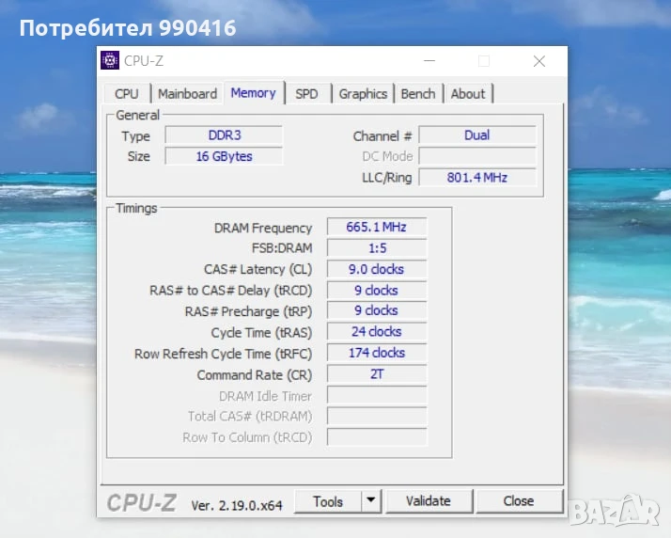Click the 1:5 FSB:DRAM value
The height and width of the screenshot is (538, 671).
[x=377, y=248]
